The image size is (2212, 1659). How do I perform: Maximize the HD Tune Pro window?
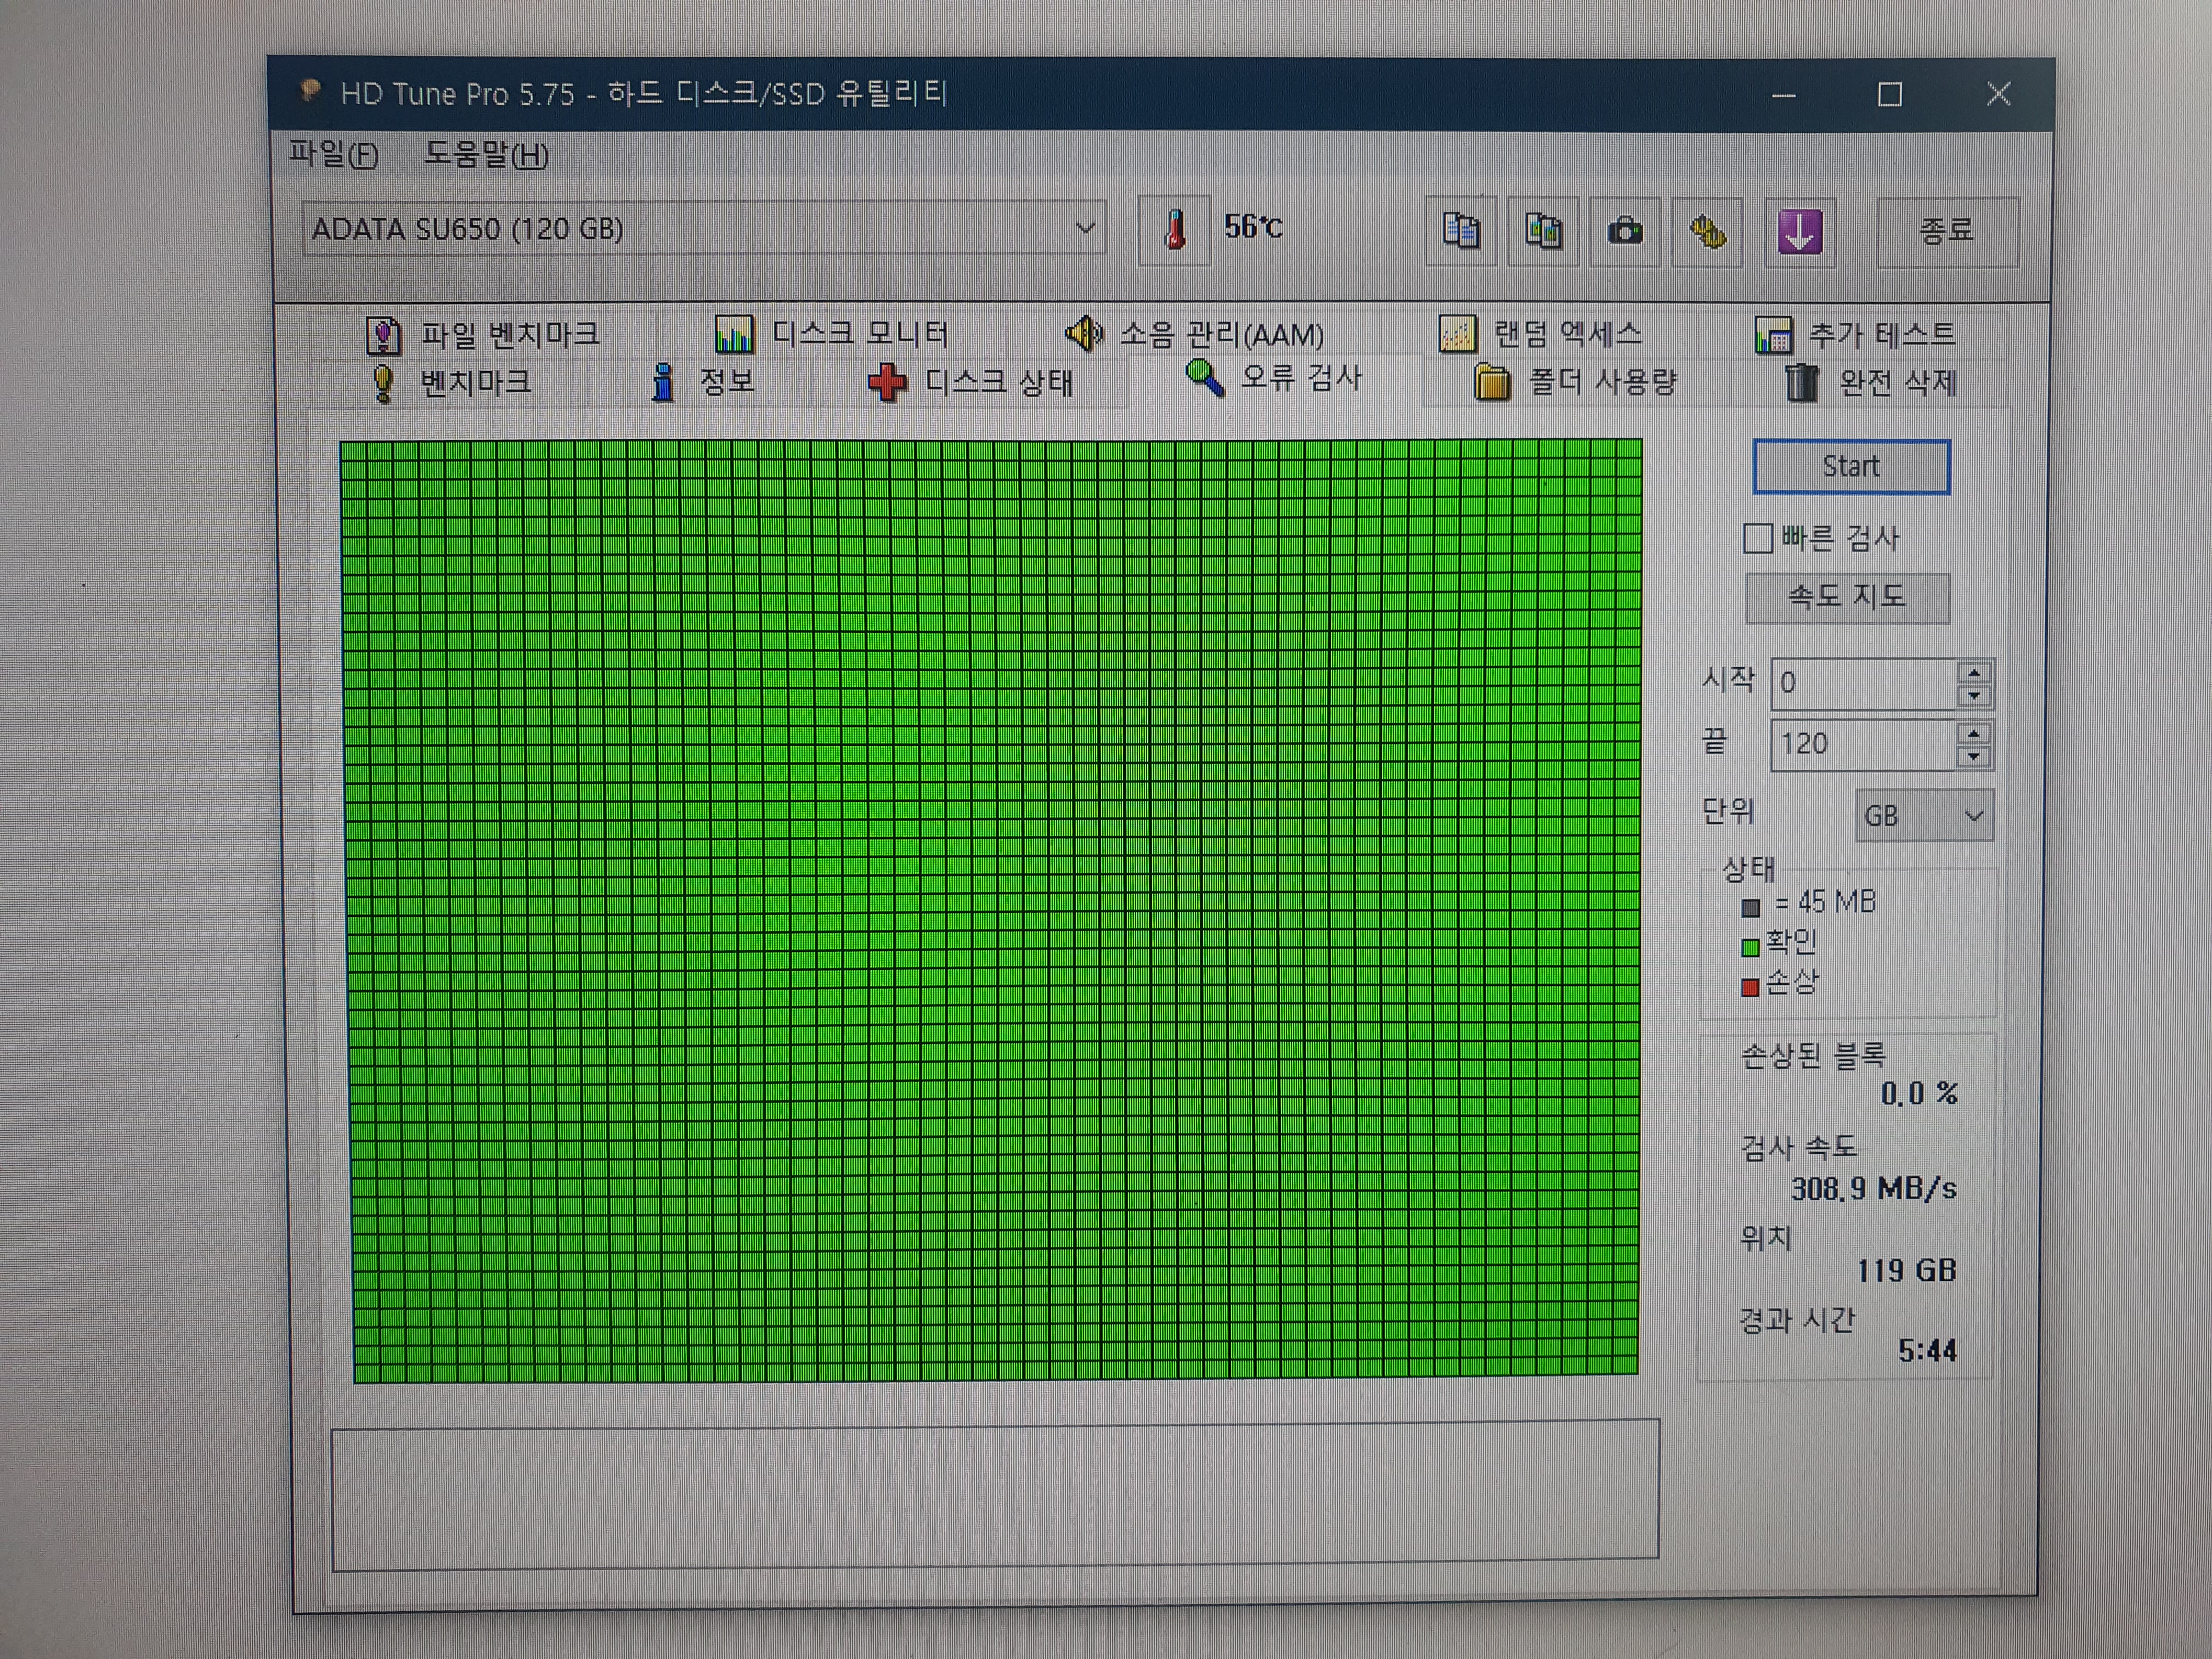(1890, 95)
